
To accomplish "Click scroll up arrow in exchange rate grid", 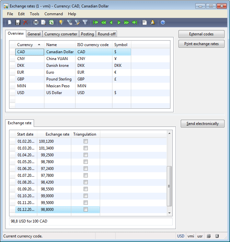I will (169, 133).
